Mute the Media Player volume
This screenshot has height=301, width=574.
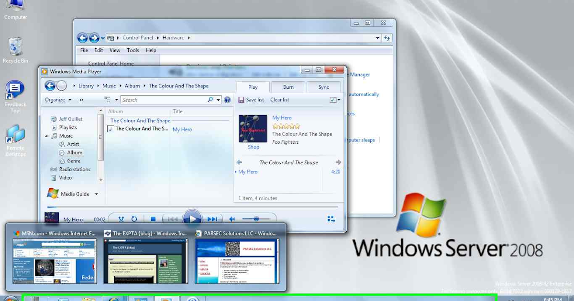click(x=232, y=219)
